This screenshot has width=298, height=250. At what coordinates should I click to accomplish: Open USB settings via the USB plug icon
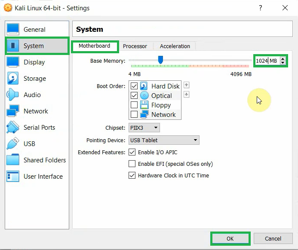(13, 143)
